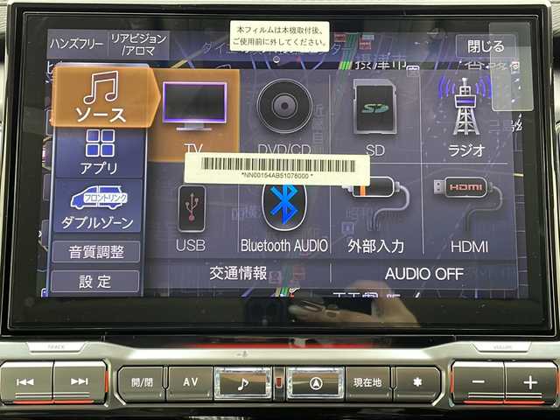560x420 pixels.
Task: Tap the AV hardware button
Action: click(x=190, y=382)
